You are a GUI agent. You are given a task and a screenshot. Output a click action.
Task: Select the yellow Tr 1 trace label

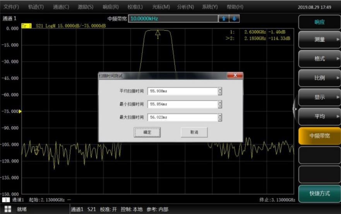pos(26,26)
